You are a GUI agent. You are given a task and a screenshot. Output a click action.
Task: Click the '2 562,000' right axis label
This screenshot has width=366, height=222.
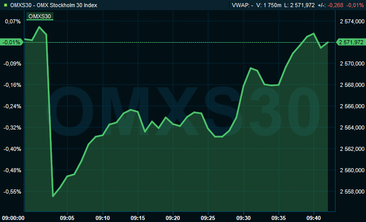[352, 149]
